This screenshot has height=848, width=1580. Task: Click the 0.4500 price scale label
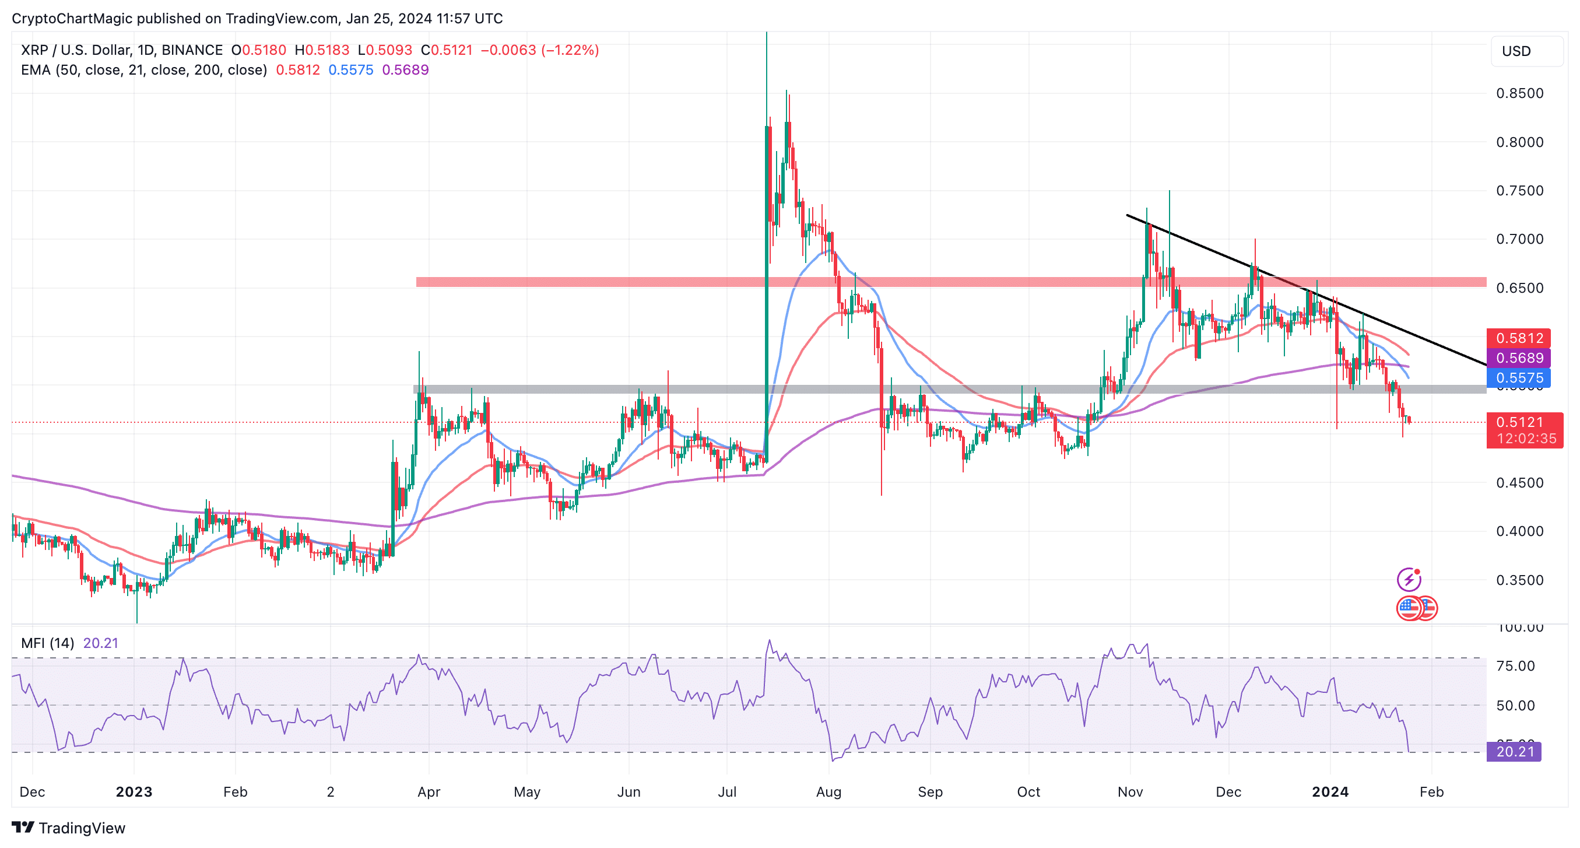coord(1519,483)
